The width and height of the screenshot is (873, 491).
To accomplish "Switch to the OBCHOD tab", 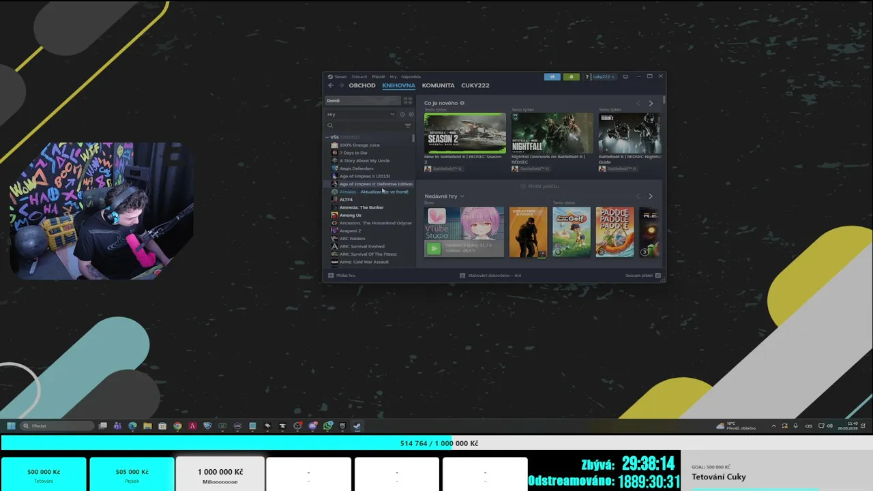I will coord(362,86).
